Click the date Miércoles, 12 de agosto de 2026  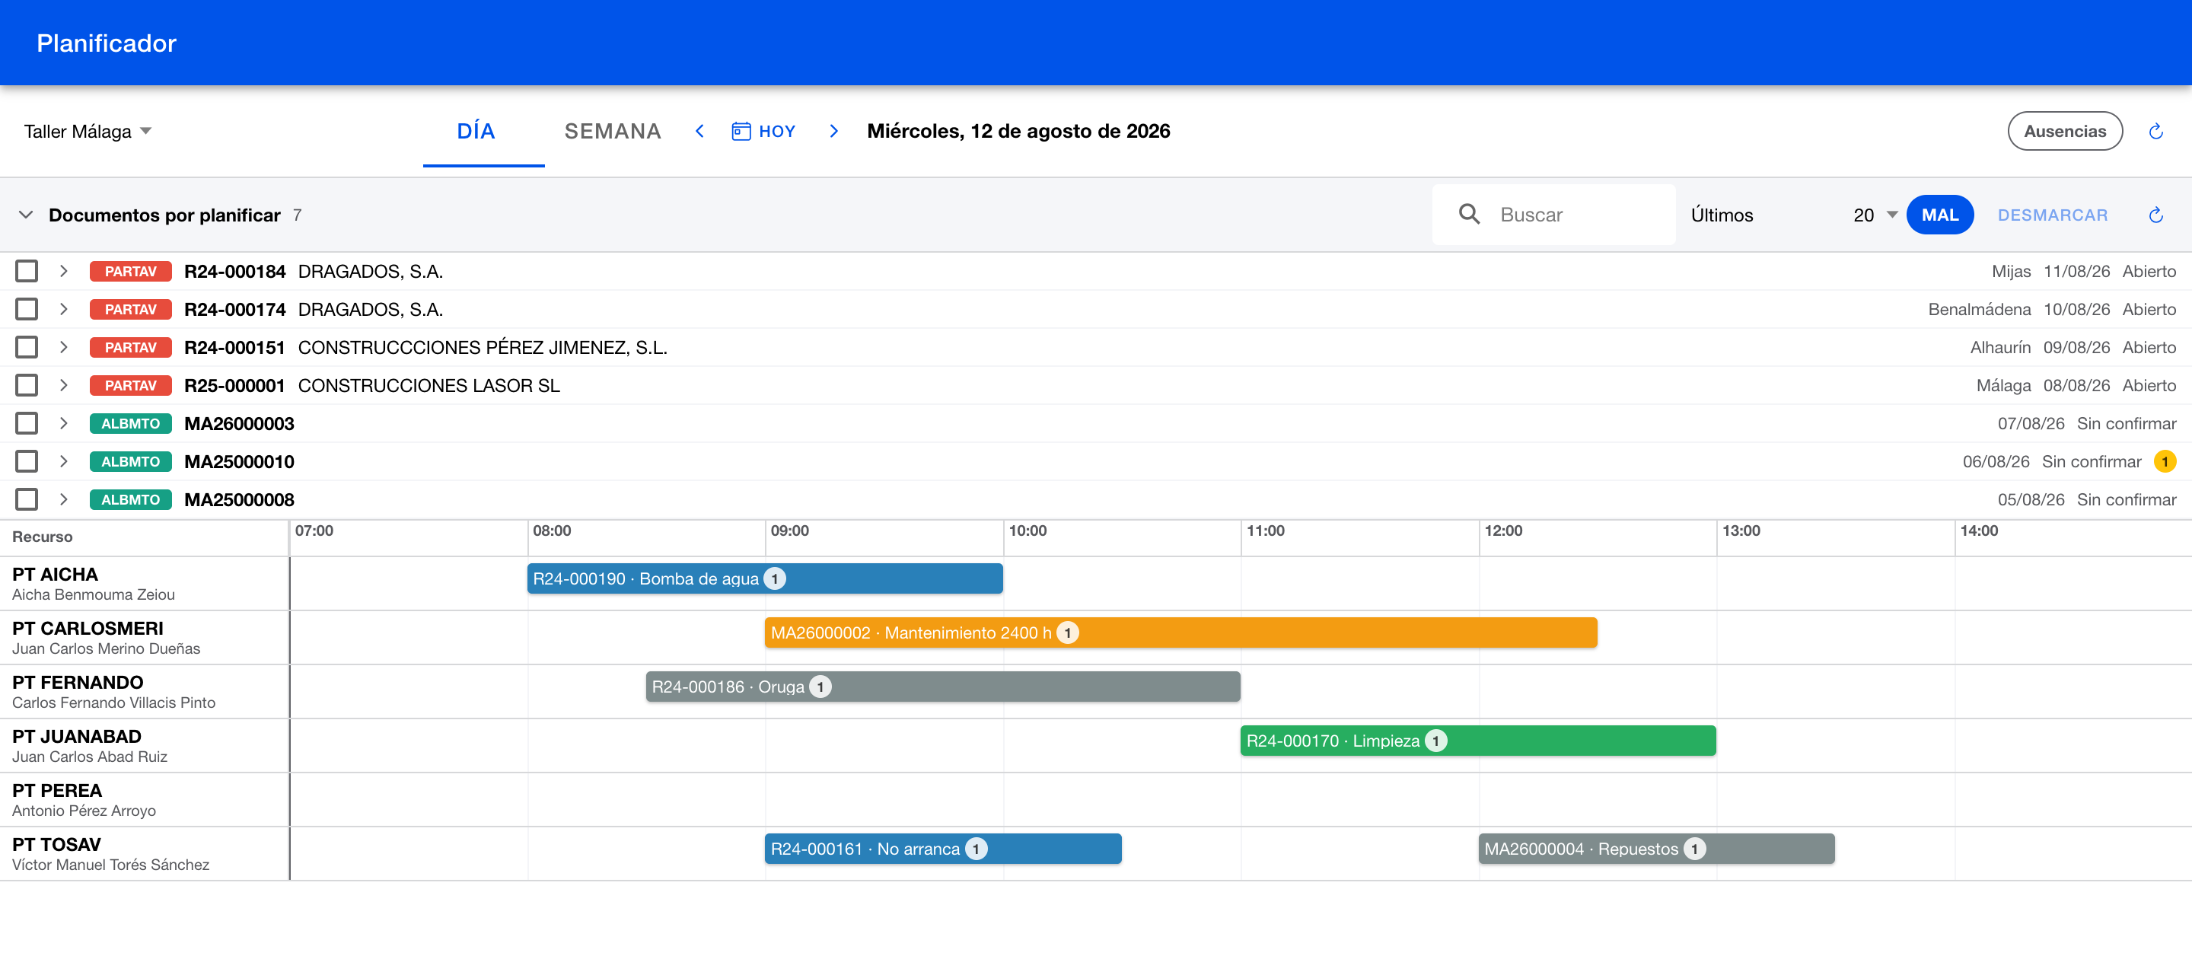(x=1018, y=131)
